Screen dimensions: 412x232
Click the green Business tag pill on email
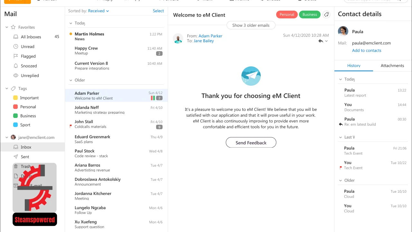coord(310,15)
